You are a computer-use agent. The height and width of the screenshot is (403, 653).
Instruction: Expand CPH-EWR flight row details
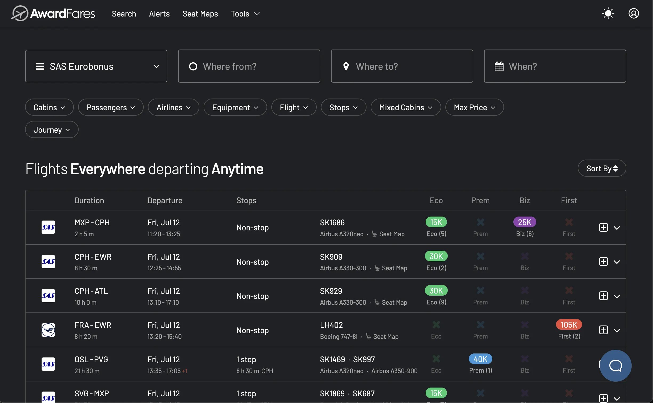(x=617, y=262)
